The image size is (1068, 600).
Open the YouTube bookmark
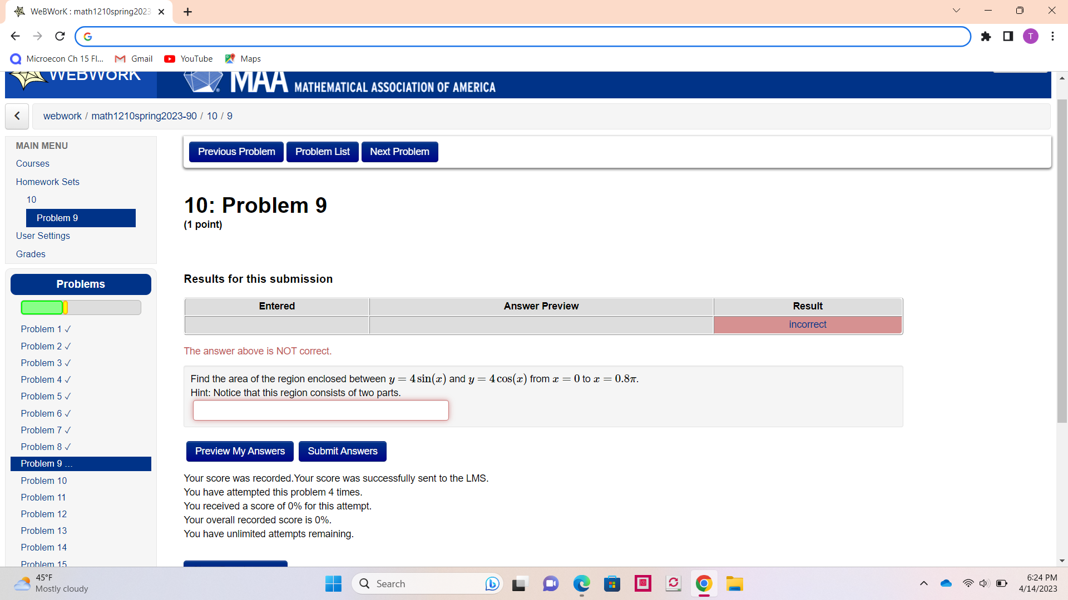188,58
